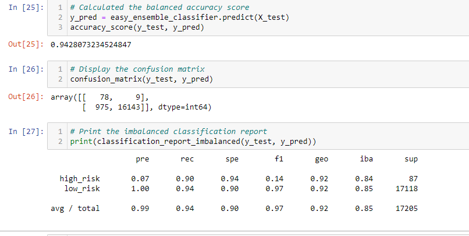Click the 'spe' column header

[x=232, y=159]
